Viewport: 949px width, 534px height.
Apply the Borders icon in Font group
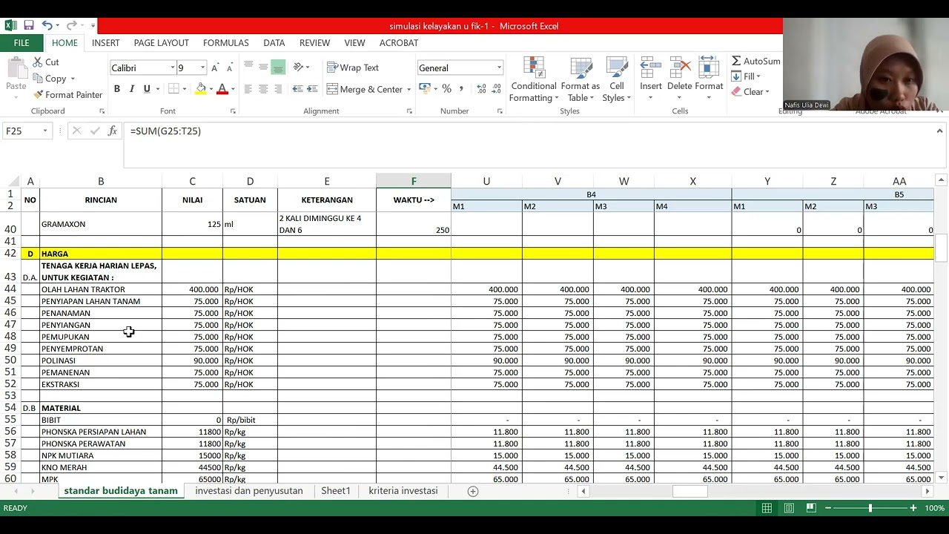[x=173, y=89]
